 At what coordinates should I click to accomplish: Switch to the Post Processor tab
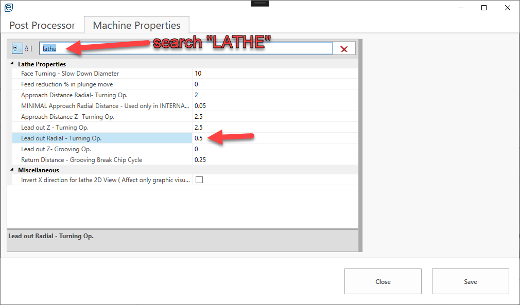pos(42,25)
